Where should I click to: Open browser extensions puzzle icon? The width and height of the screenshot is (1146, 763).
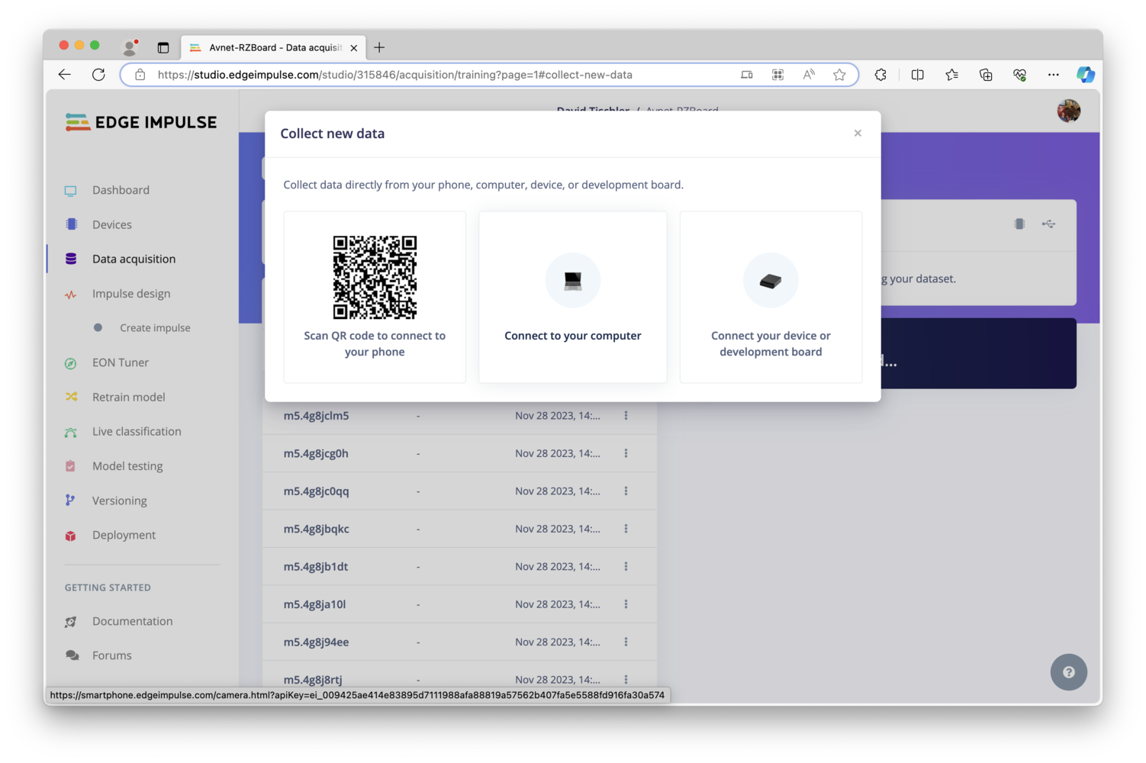pyautogui.click(x=880, y=75)
